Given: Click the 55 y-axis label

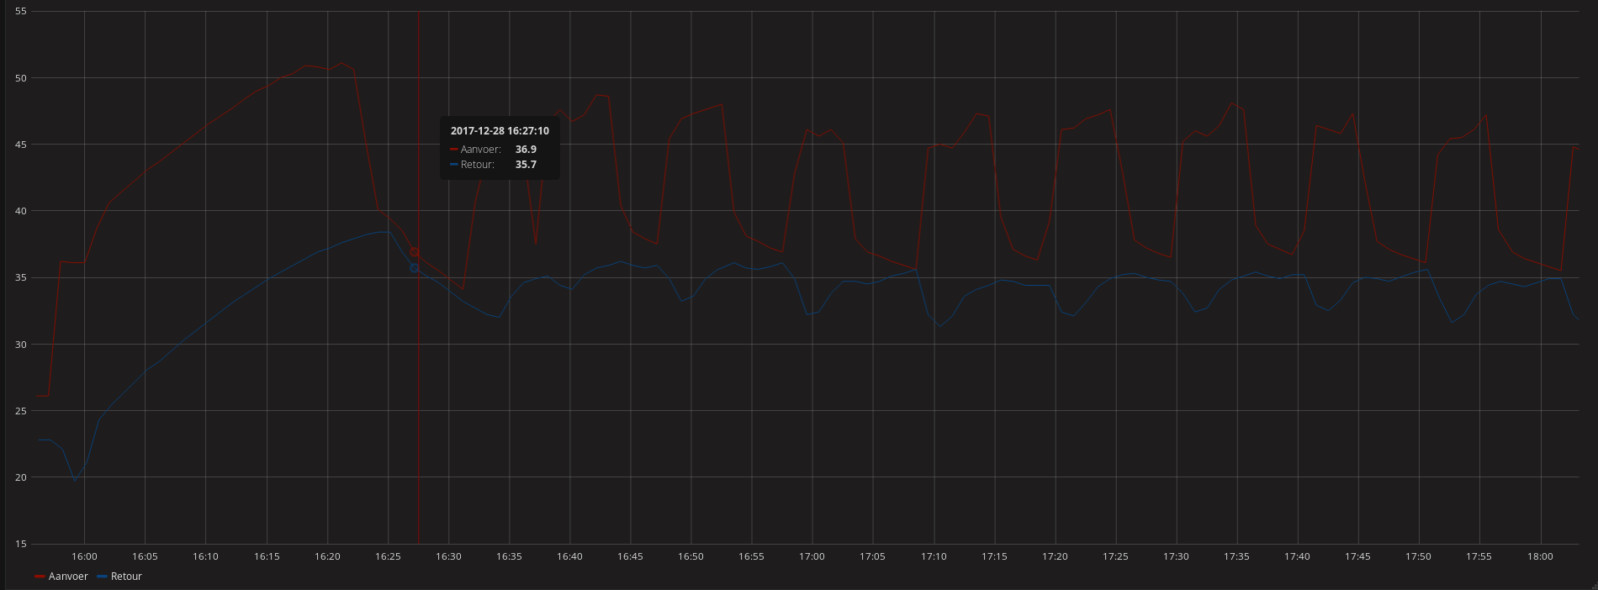Looking at the screenshot, I should point(21,12).
